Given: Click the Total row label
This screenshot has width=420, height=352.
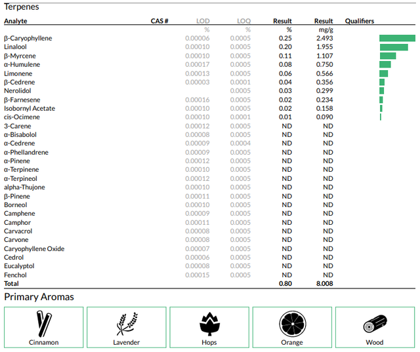Looking at the screenshot, I should tap(11, 283).
